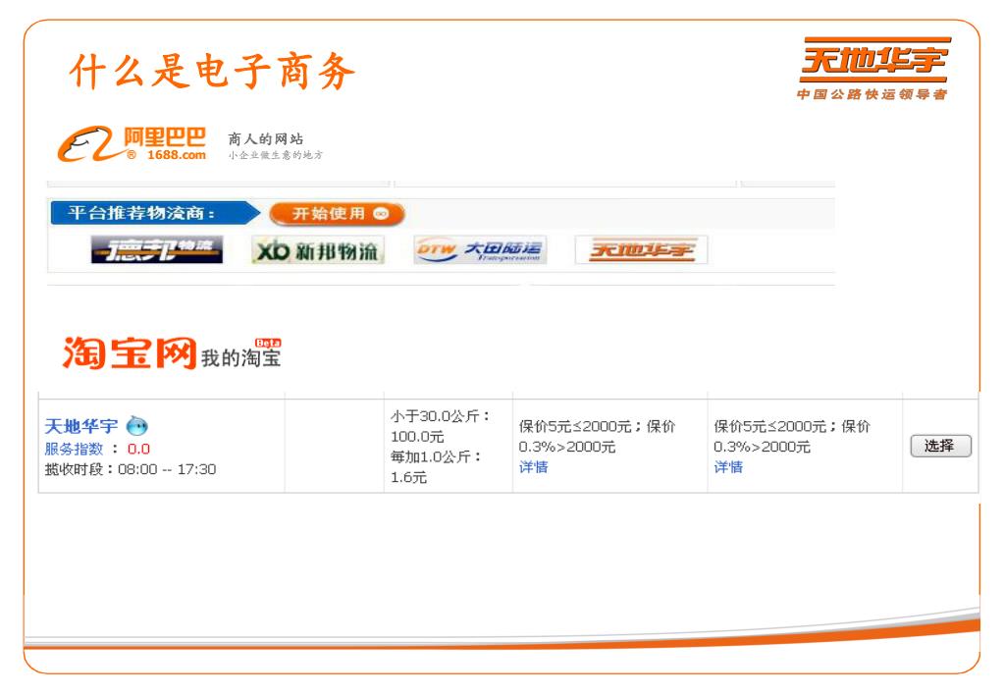Click the 揽收时段：08:00 -- 17:30 text
The image size is (1004, 695).
(130, 469)
